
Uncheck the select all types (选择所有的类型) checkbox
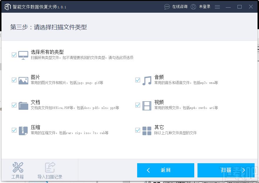14,55
